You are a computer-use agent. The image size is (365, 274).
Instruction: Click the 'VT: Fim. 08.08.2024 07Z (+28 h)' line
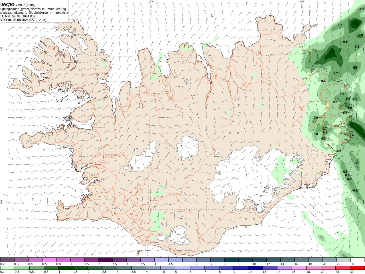23,20
